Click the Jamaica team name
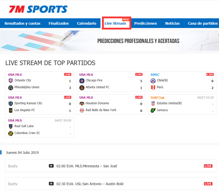This screenshot has width=219, height=192. pyautogui.click(x=162, y=110)
